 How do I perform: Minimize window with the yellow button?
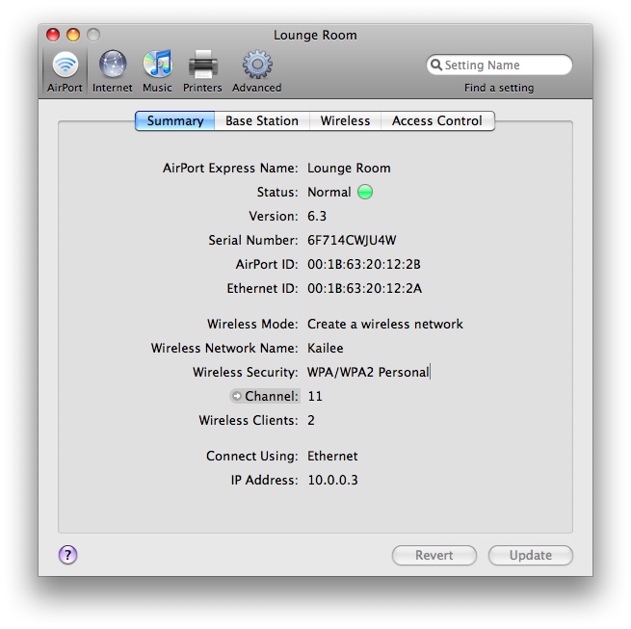(73, 35)
